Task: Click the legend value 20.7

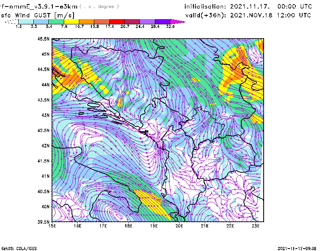Action: 125,26
